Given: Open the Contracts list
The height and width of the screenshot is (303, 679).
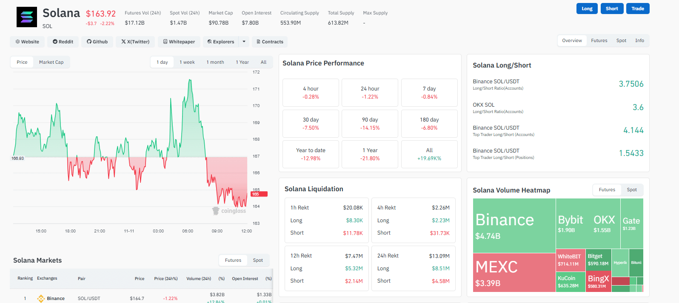Looking at the screenshot, I should 270,42.
